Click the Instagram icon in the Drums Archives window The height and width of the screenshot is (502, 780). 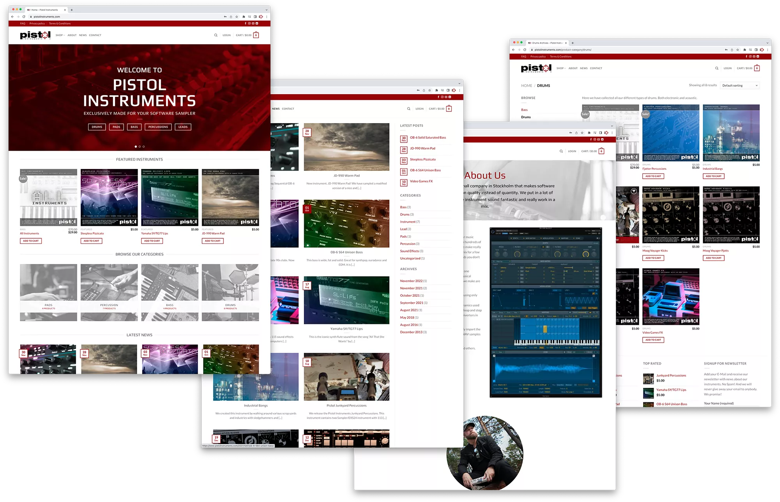[x=750, y=56]
